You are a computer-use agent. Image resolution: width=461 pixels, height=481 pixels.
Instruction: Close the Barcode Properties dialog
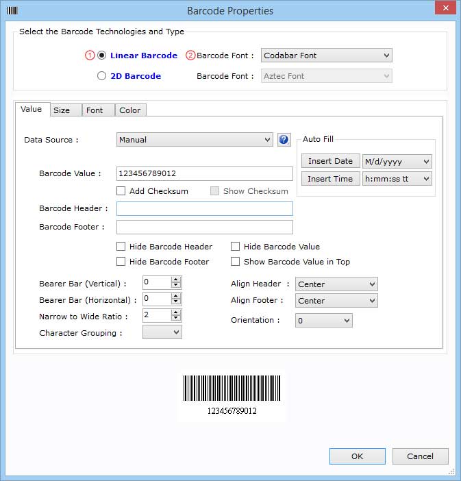(446, 8)
